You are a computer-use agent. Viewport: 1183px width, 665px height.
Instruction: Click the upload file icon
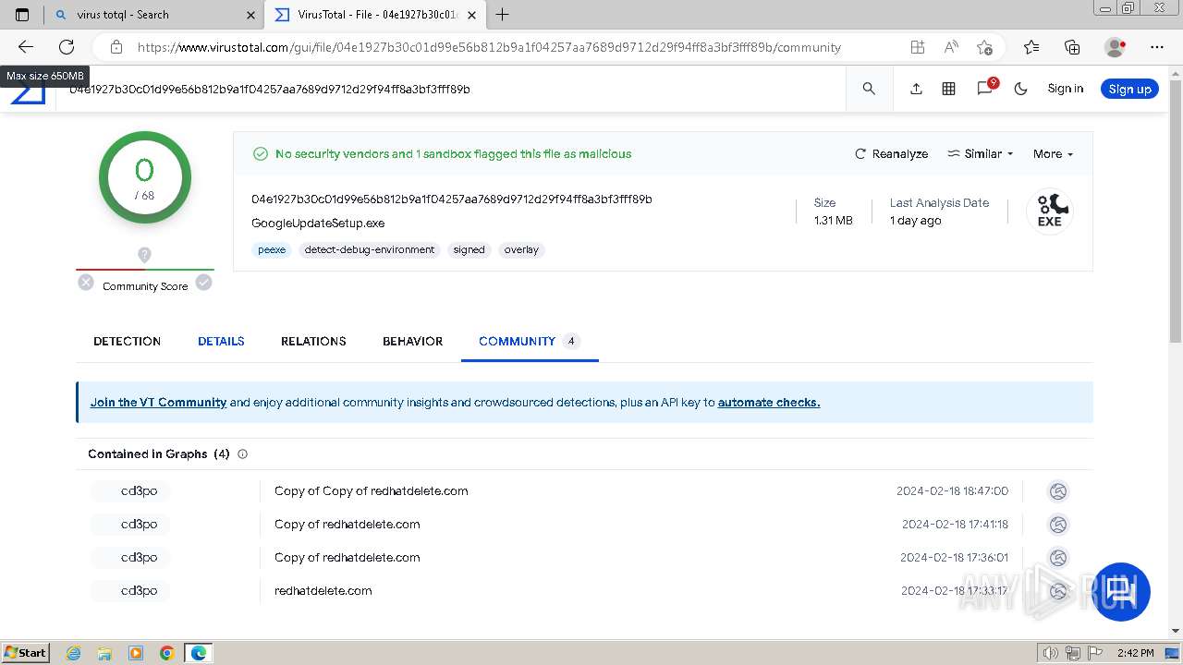[916, 89]
